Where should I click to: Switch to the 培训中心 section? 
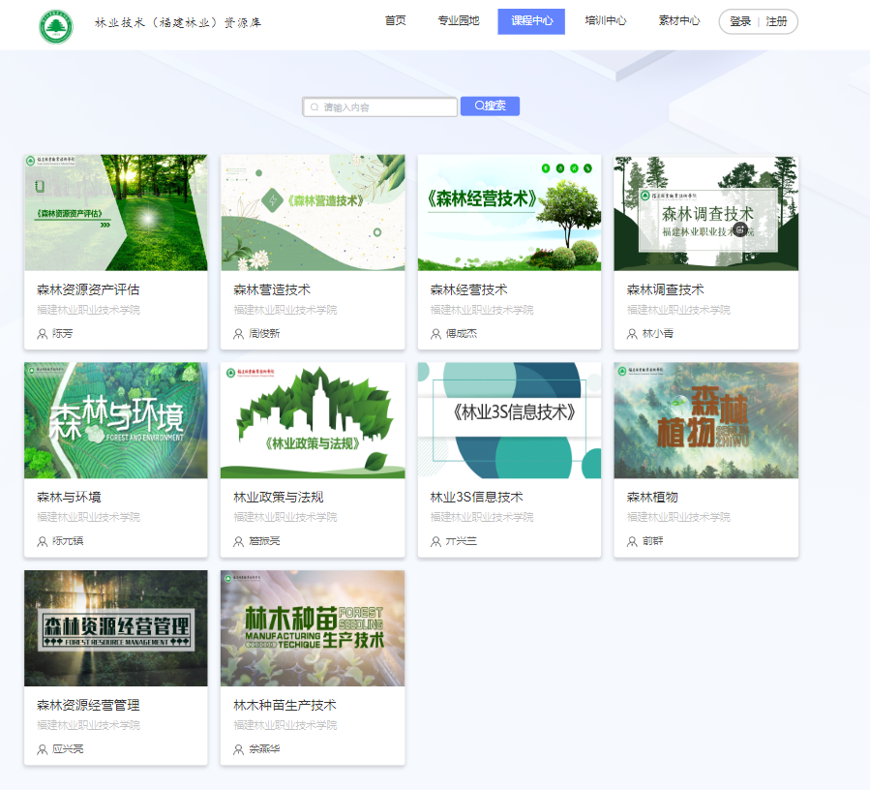point(605,20)
